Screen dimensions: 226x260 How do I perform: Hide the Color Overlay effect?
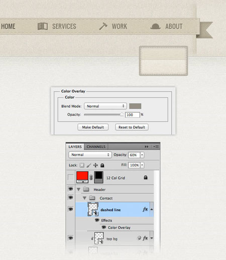click(x=104, y=227)
